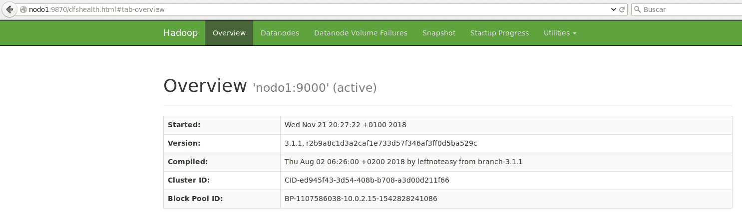Viewport: 742px width, 217px height.
Task: Open the Snapshot tab
Action: pos(439,33)
